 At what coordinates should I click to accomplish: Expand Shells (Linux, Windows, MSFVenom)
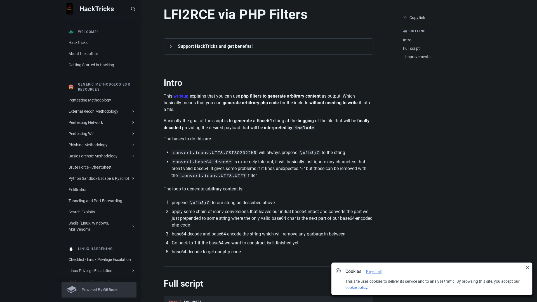[x=133, y=226]
